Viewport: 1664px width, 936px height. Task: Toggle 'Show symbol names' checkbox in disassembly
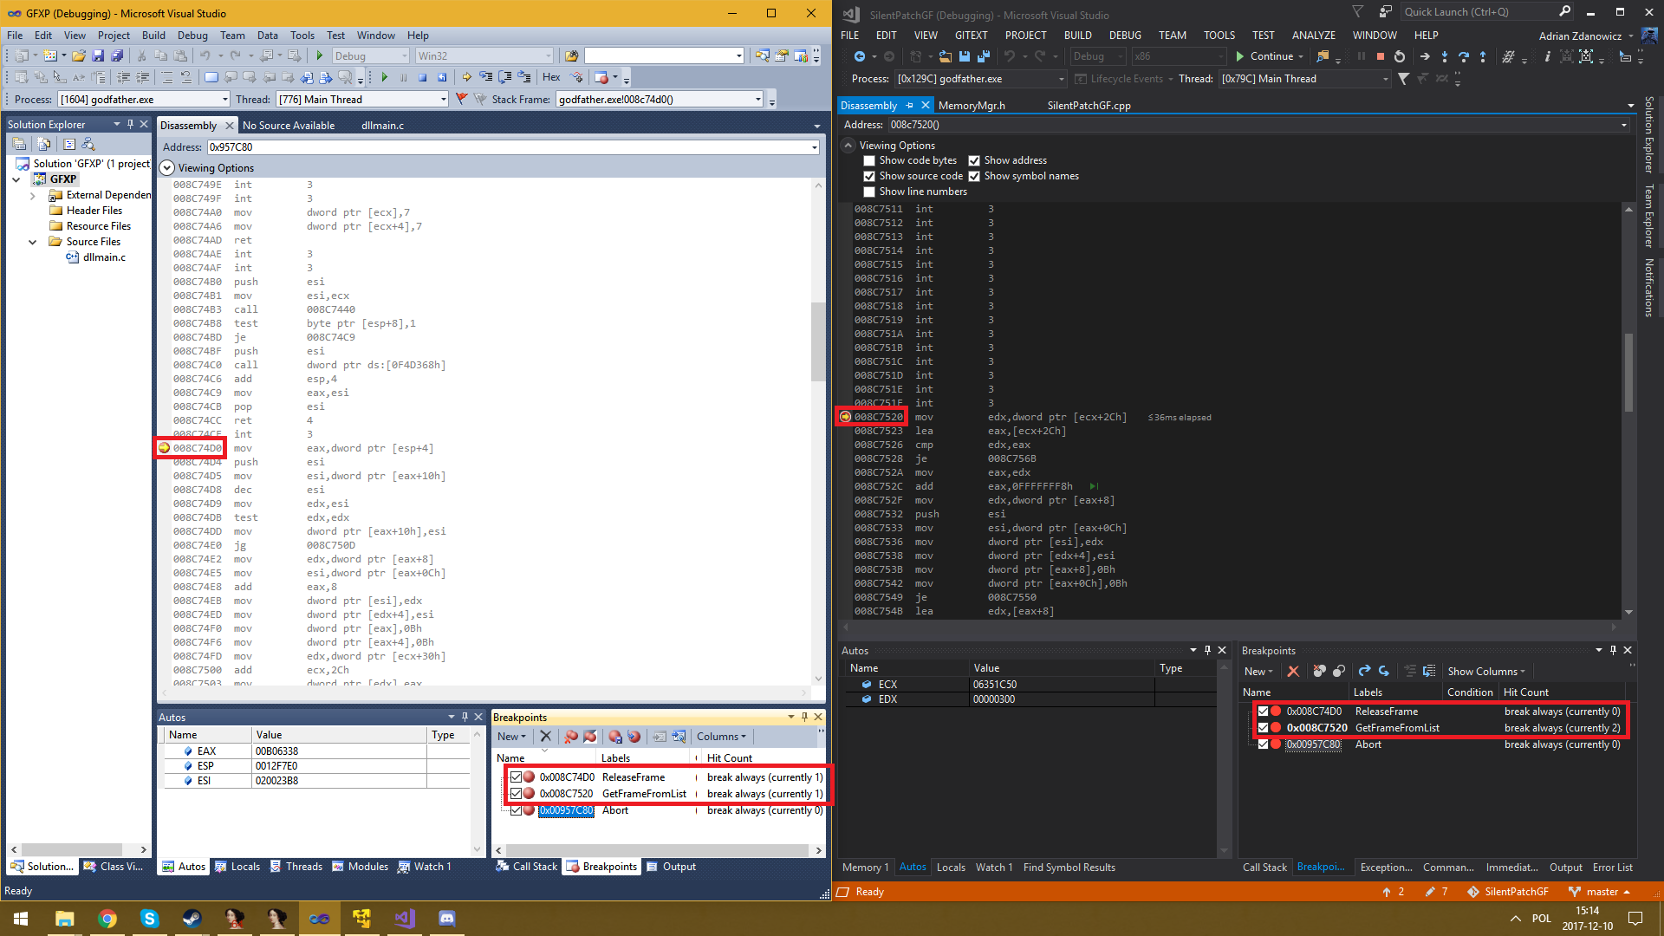[x=975, y=176]
